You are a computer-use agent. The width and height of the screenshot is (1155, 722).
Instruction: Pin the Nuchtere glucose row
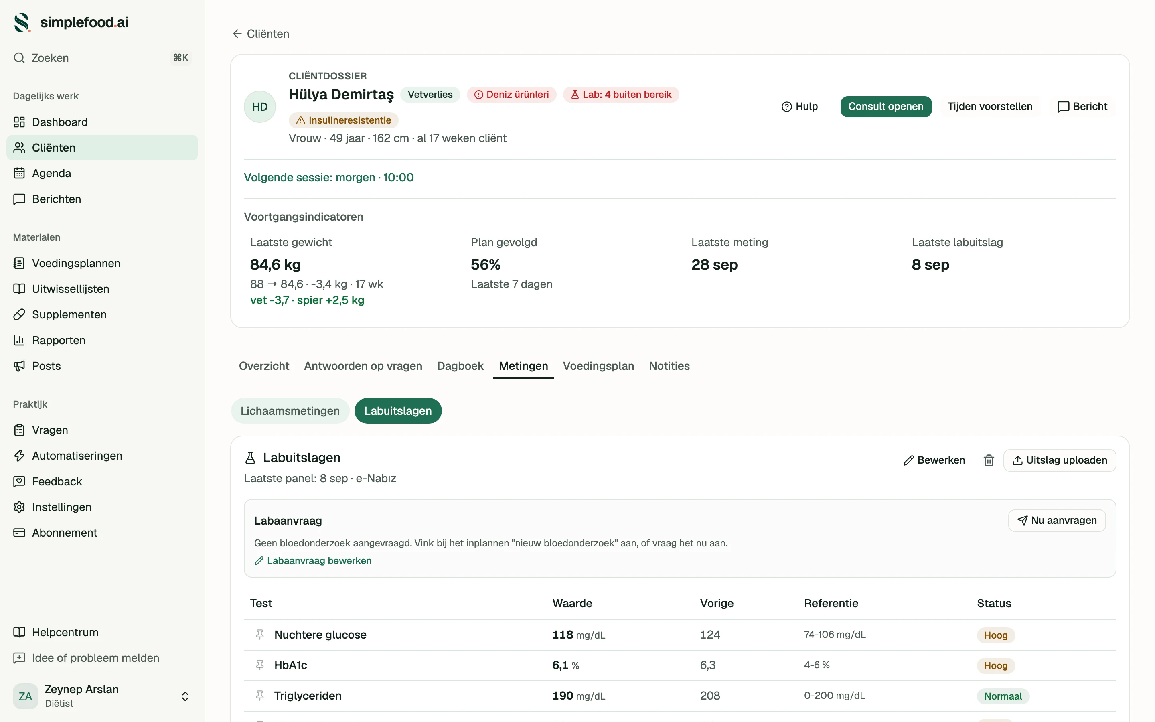tap(259, 635)
